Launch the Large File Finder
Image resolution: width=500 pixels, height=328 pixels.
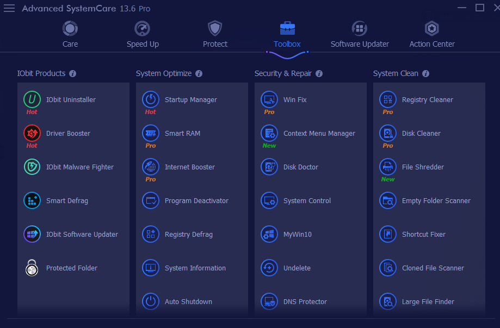pos(387,301)
